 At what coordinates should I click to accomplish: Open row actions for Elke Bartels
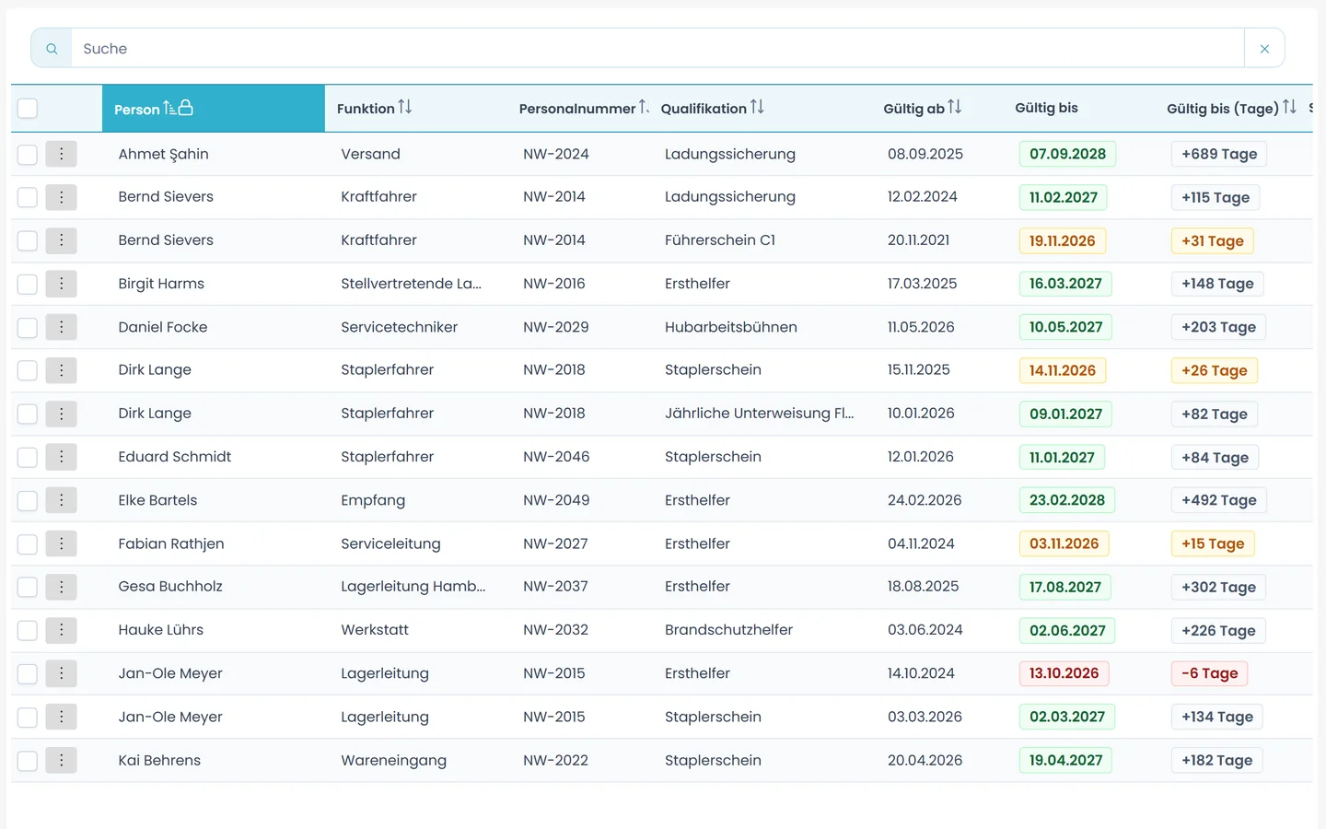62,500
